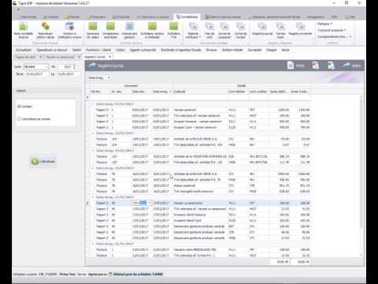This screenshot has width=378, height=284.
Task: Open Jurnal de vanzari
Action: 240,30
